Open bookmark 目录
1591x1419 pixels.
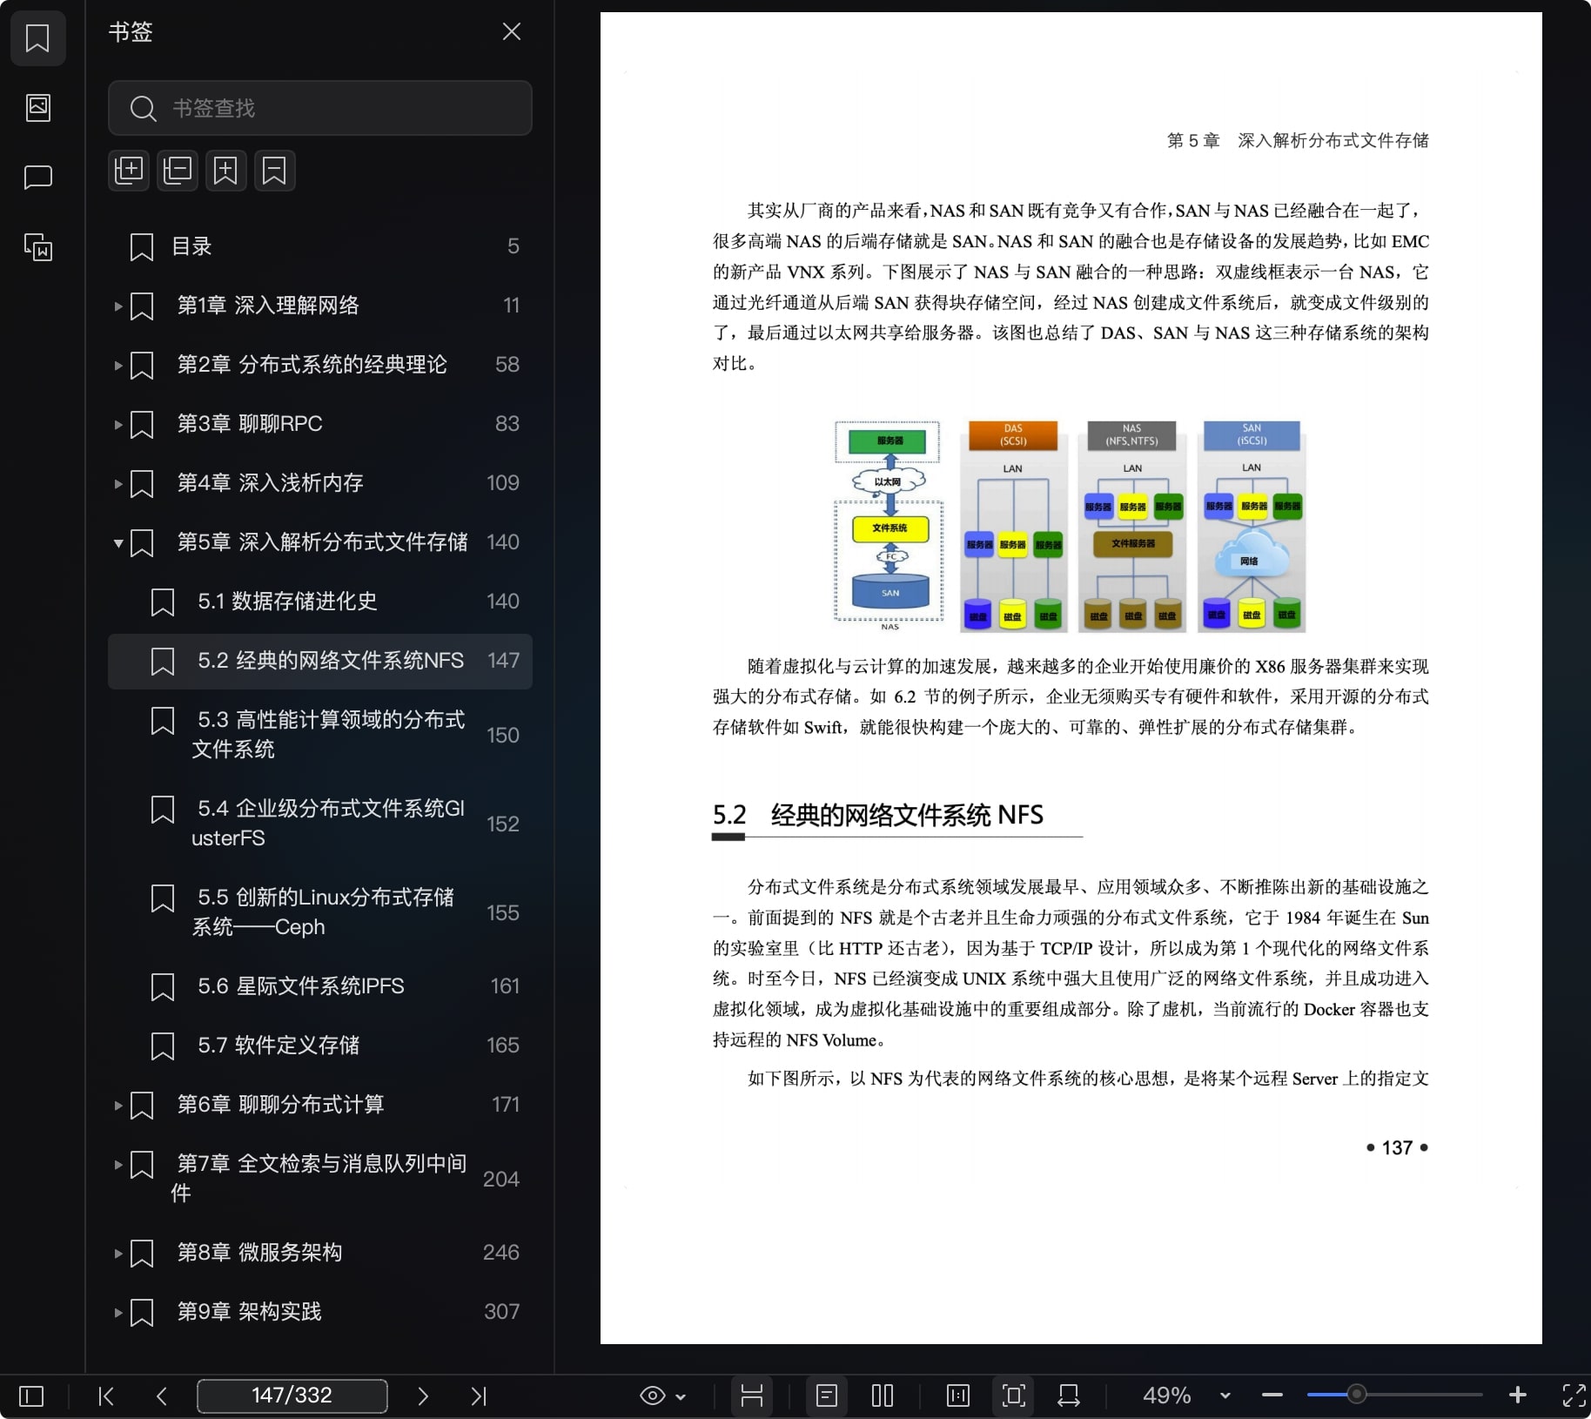pos(320,246)
